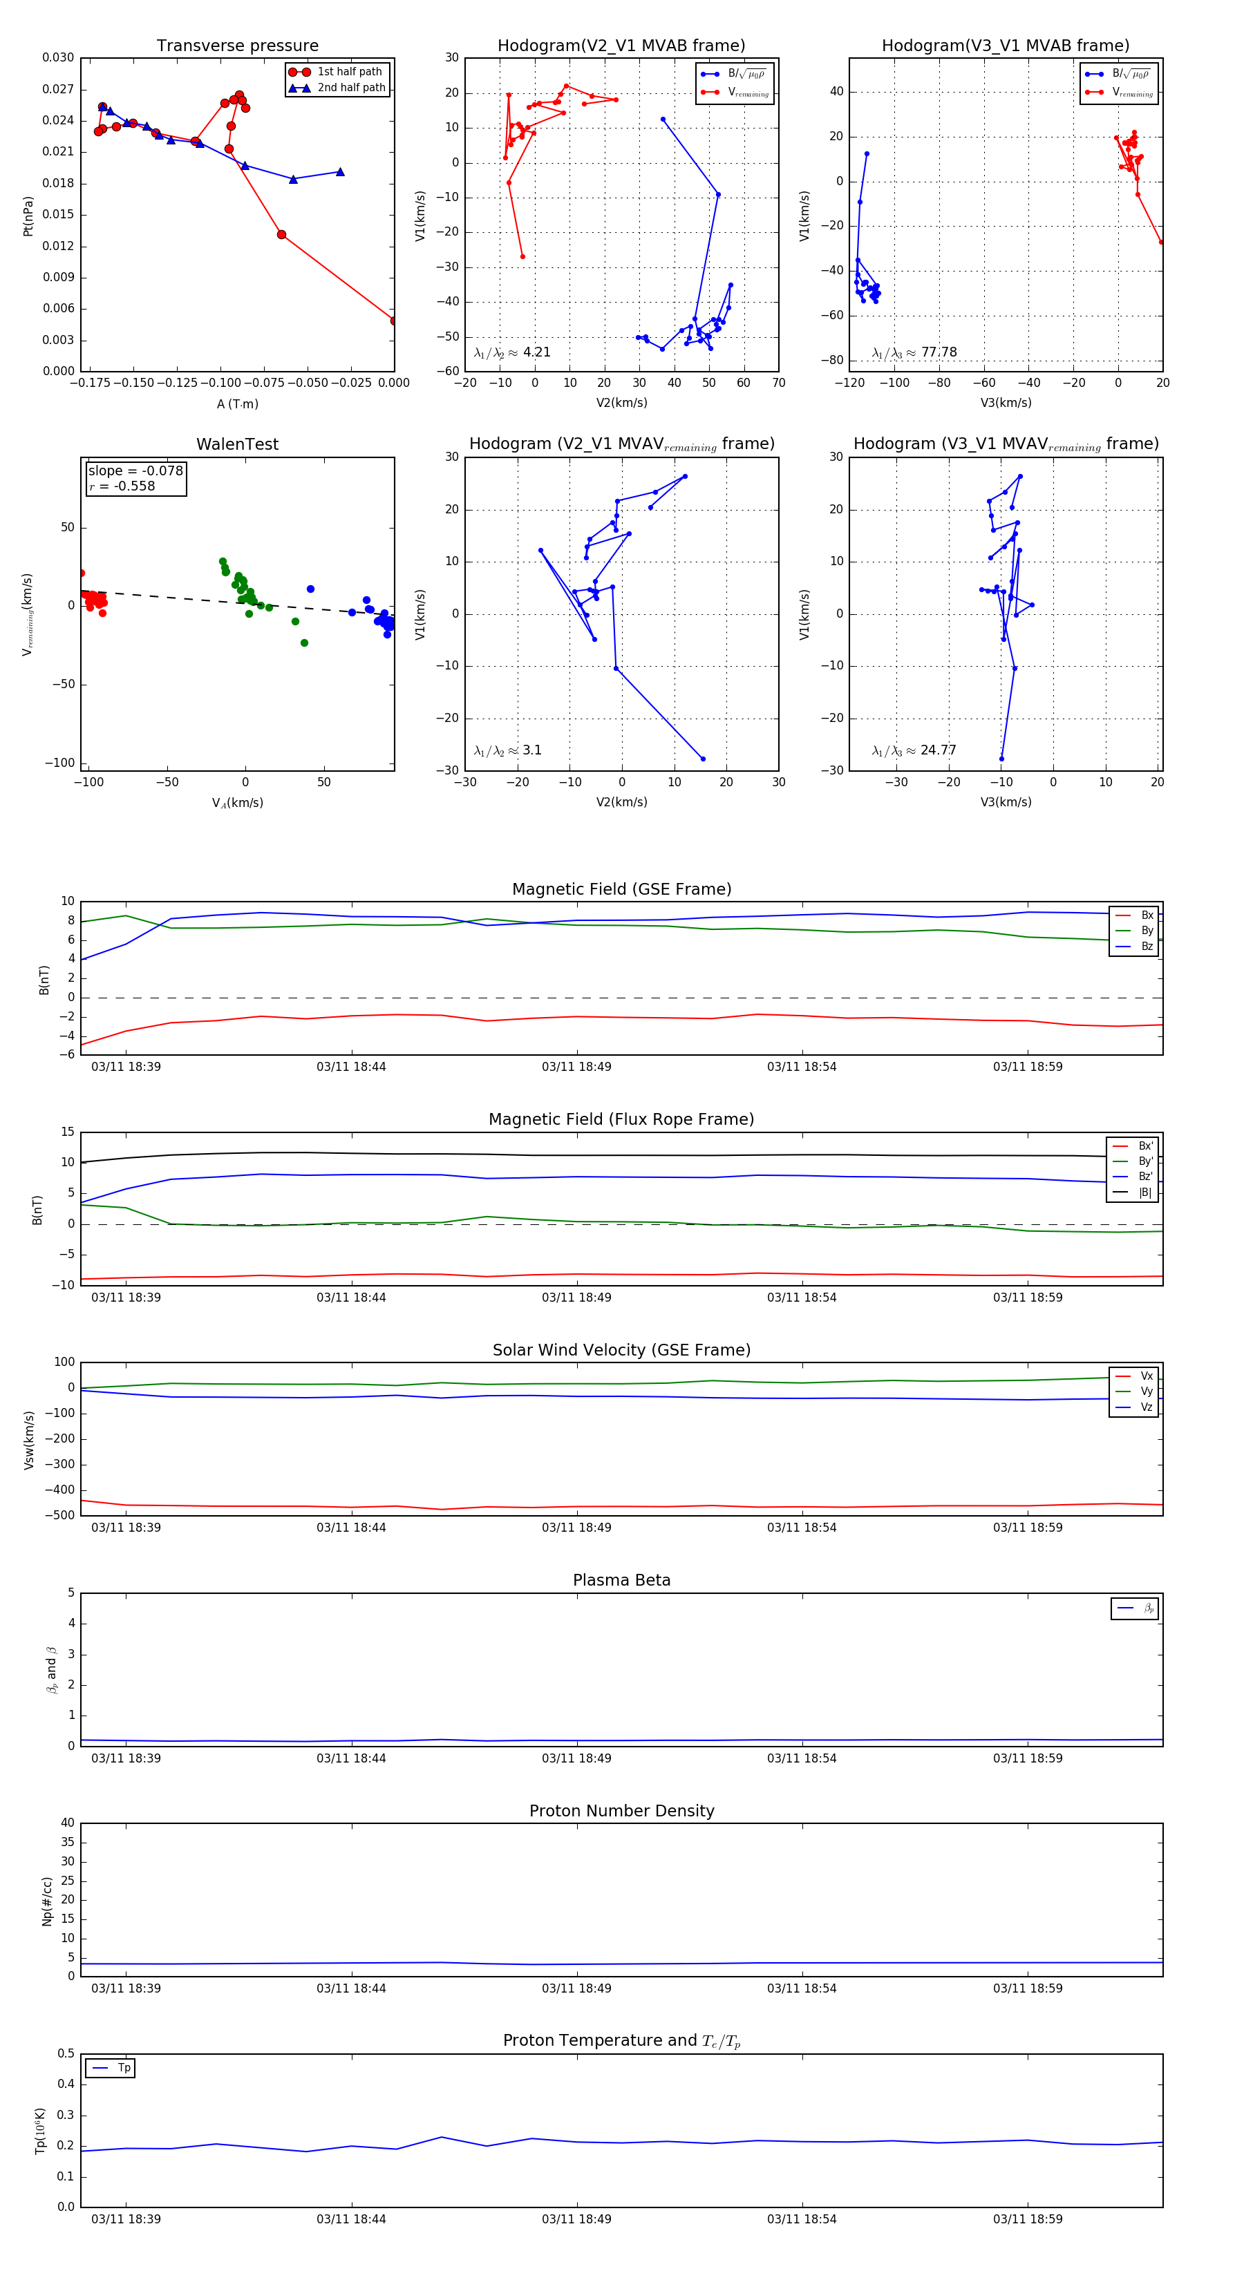Click the βp legend in the Plasma Beta plot
This screenshot has width=1244, height=2280.
(1135, 1608)
